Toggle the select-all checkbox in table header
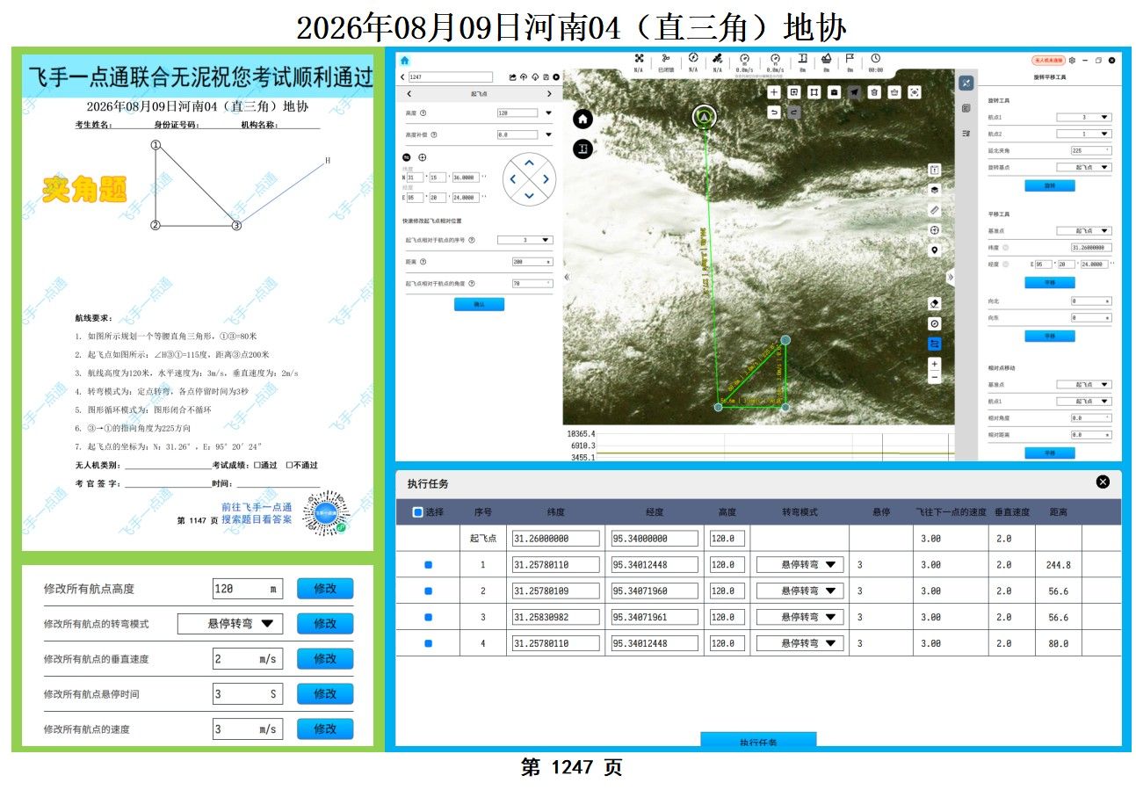This screenshot has width=1136, height=790. [417, 512]
